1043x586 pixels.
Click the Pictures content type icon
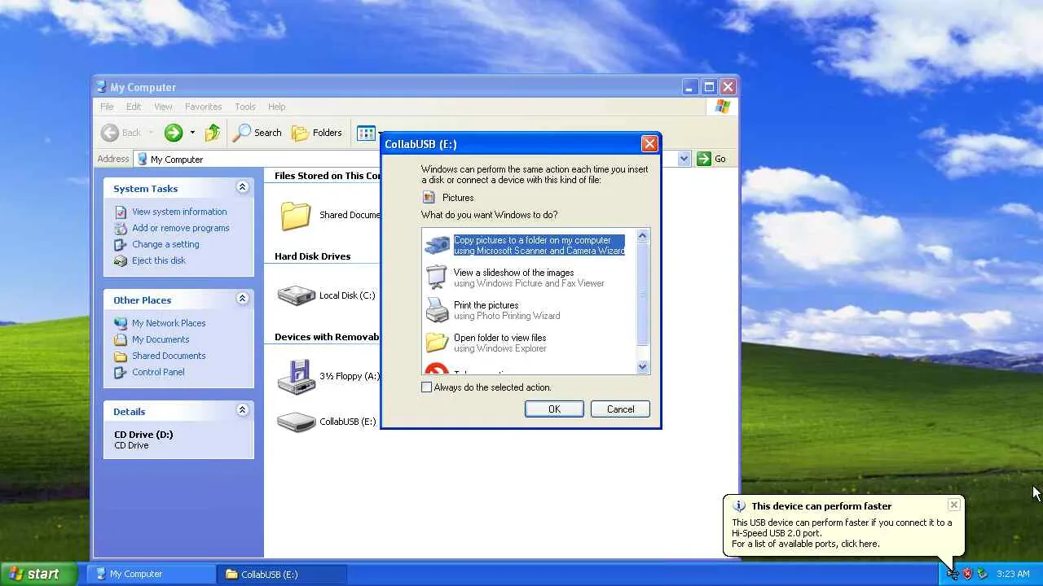point(429,197)
